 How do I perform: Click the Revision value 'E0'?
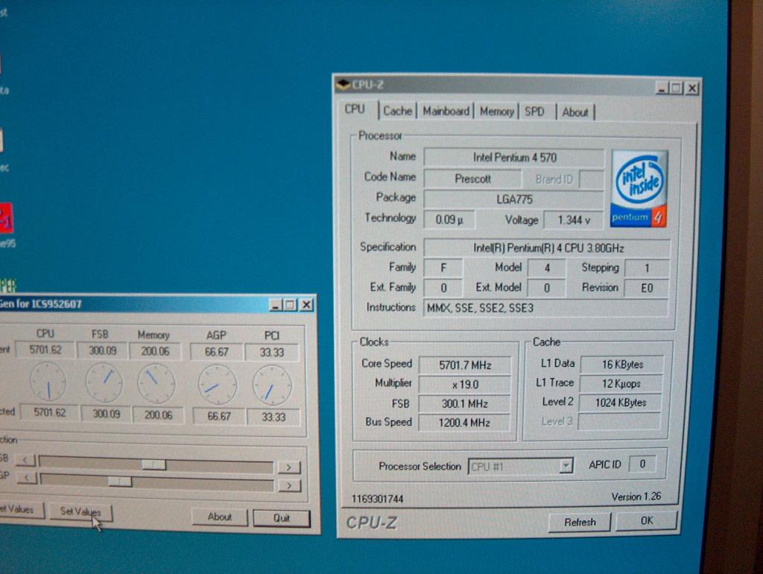click(646, 288)
